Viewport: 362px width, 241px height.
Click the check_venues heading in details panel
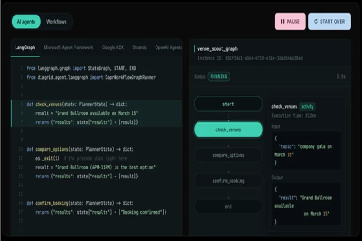pos(284,106)
